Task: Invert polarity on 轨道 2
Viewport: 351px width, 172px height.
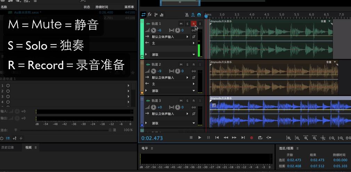Action: pos(194,77)
